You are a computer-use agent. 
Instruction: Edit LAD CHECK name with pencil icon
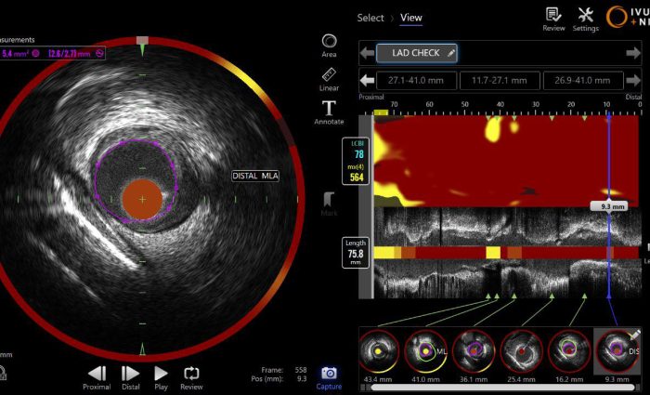pyautogui.click(x=451, y=53)
